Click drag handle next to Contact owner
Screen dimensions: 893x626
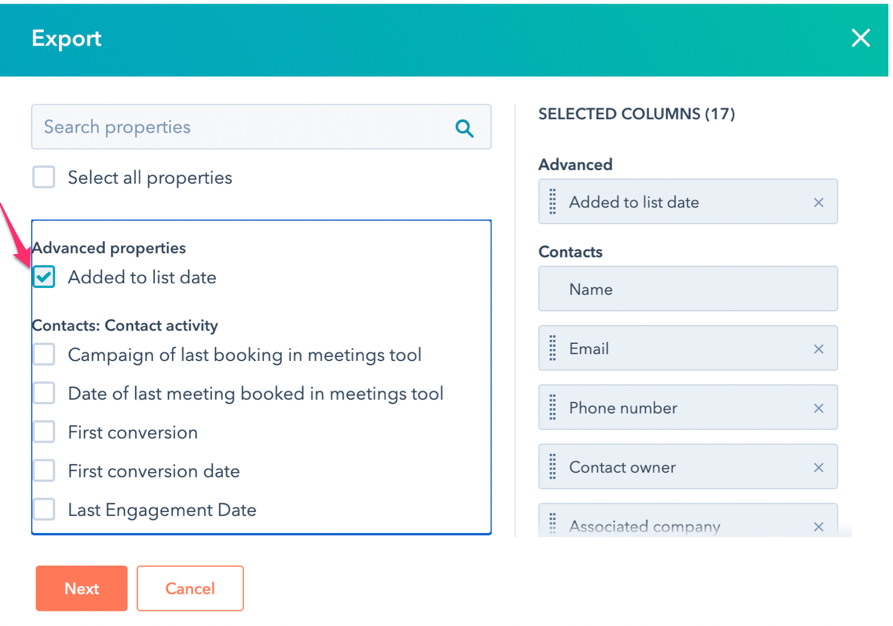(552, 467)
